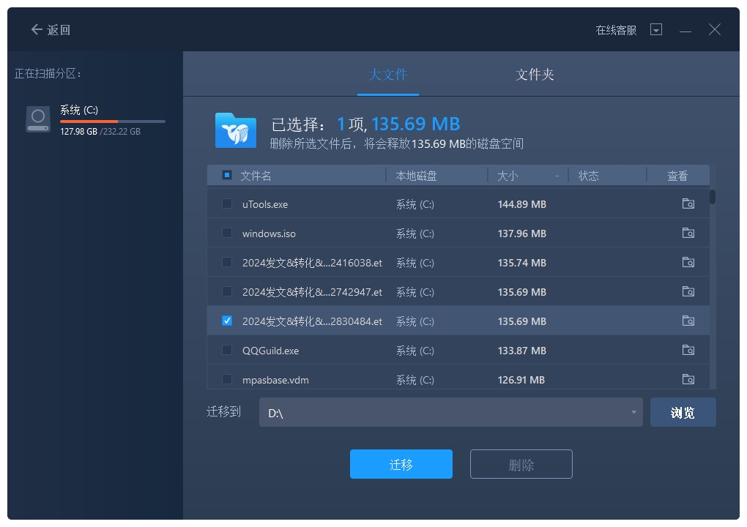The width and height of the screenshot is (747, 527).
Task: Open file location for windows.iso
Action: (x=688, y=233)
